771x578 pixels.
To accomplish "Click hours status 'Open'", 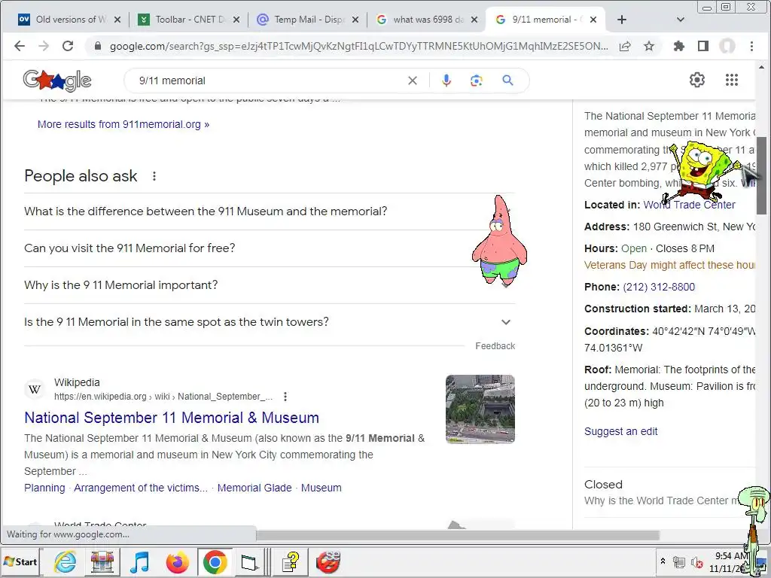I will tap(634, 248).
